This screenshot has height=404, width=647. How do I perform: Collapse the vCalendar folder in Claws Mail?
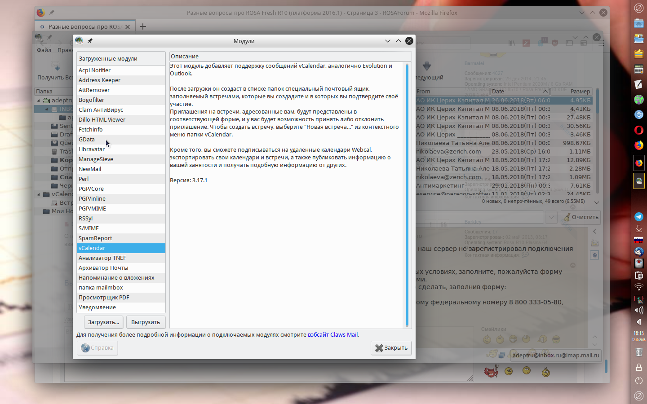[x=39, y=194]
